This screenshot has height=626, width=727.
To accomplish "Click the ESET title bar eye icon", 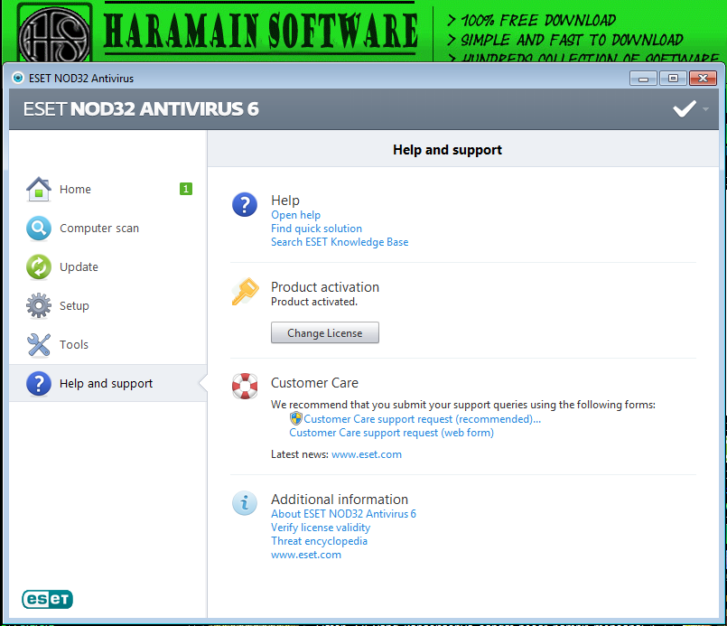I will pos(18,78).
